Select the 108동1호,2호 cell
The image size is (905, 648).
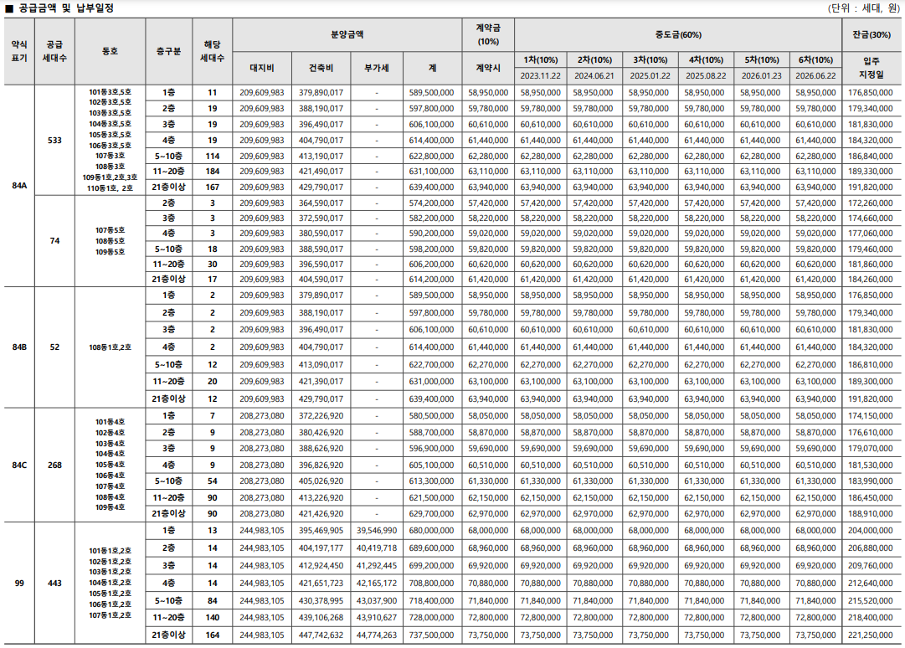click(x=110, y=347)
